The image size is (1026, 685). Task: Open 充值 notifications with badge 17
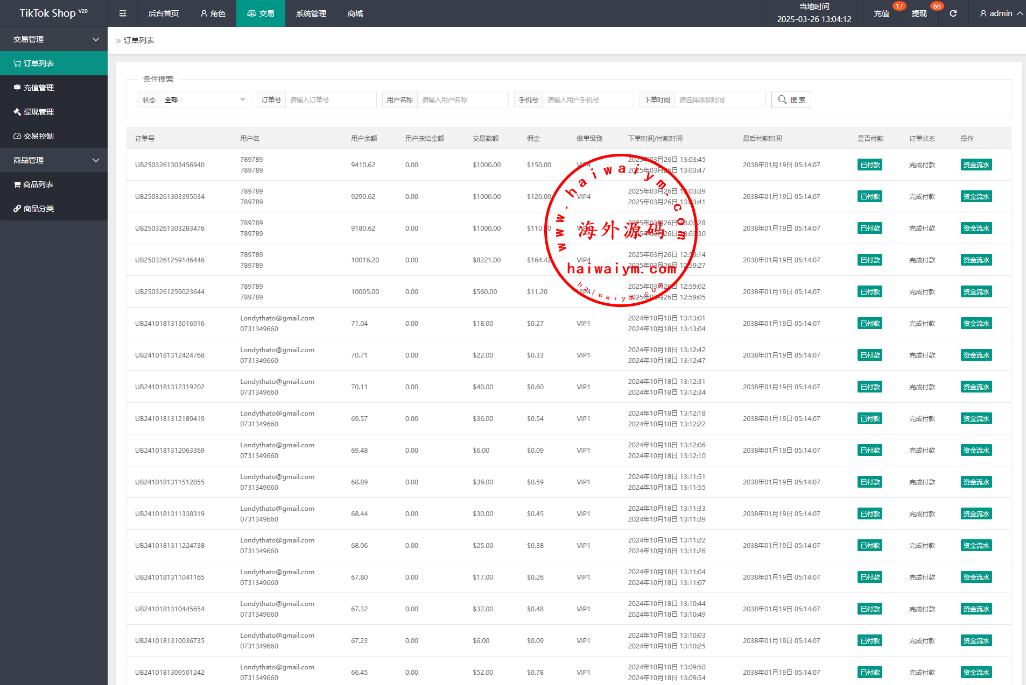(881, 13)
